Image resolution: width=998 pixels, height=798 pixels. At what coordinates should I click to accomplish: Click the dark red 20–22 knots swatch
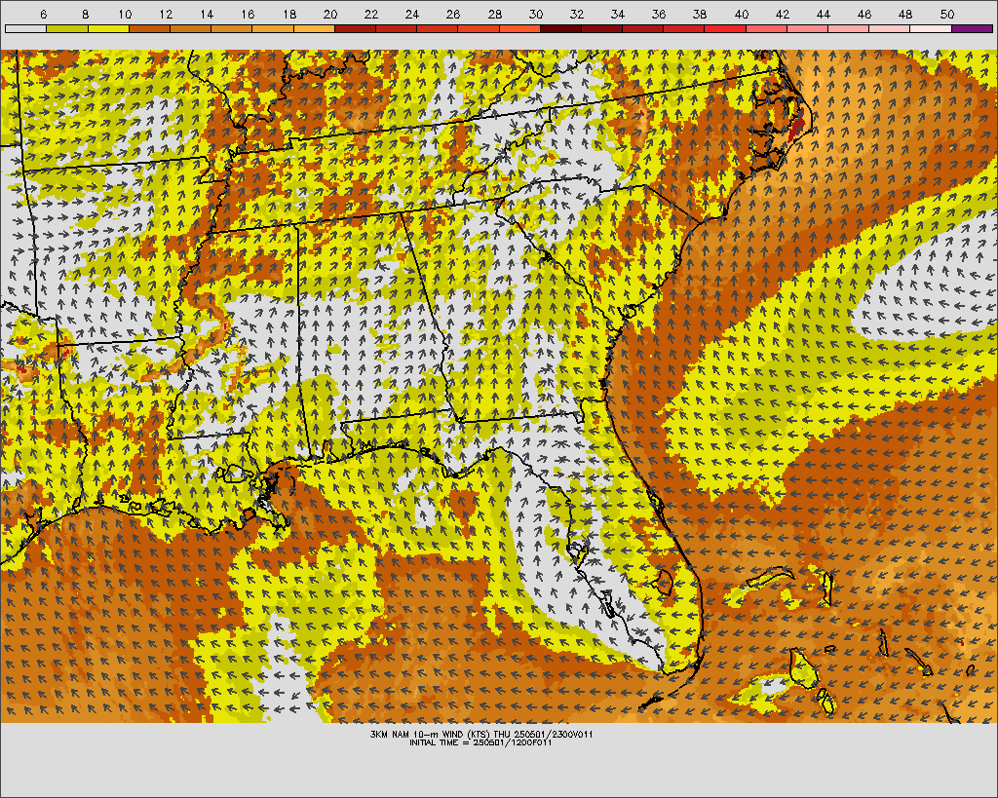[355, 28]
